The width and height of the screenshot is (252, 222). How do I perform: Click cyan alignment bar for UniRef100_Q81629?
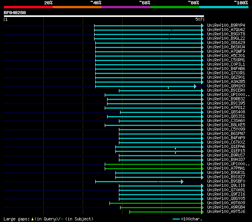[x=148, y=43]
